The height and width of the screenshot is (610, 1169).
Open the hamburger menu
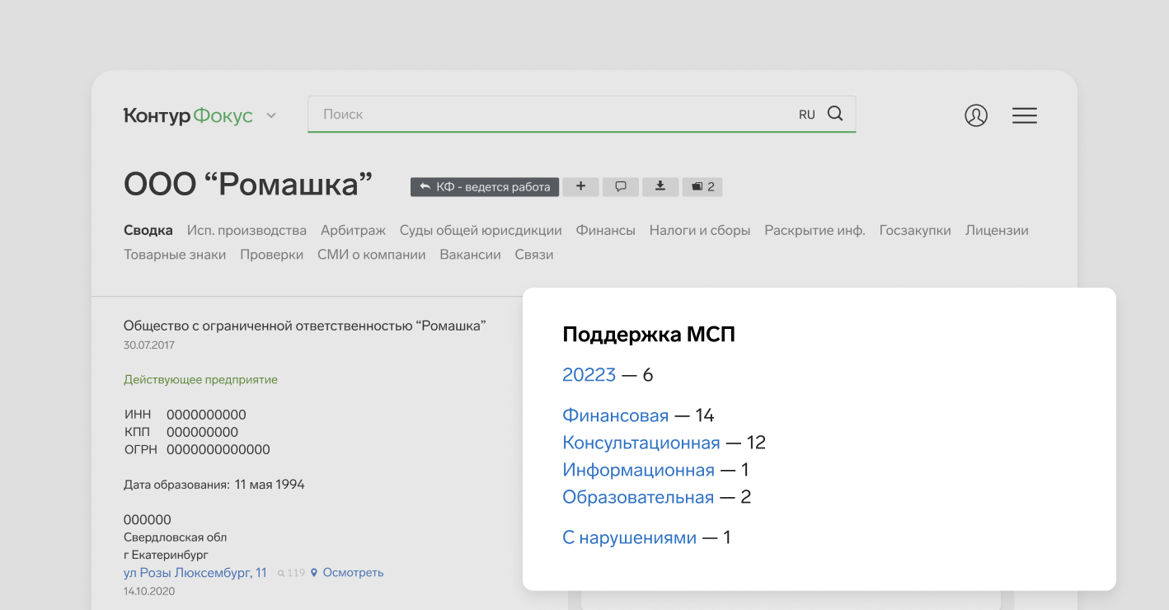tap(1024, 115)
